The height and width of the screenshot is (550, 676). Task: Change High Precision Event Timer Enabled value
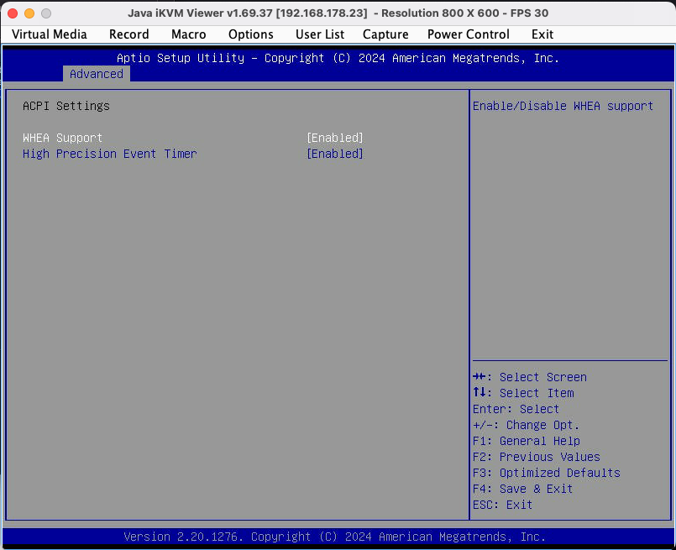pos(335,154)
